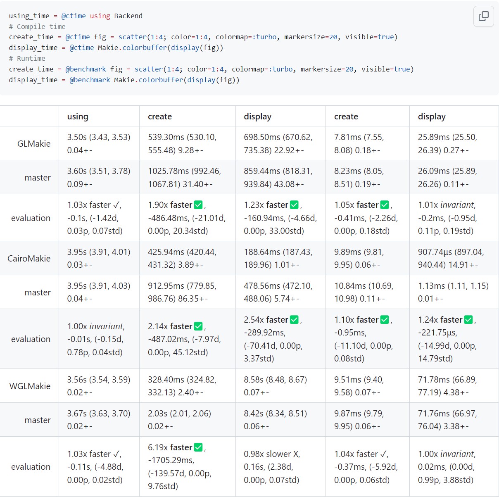The width and height of the screenshot is (499, 497).
Task: Click the 'using' column header
Action: coord(78,117)
